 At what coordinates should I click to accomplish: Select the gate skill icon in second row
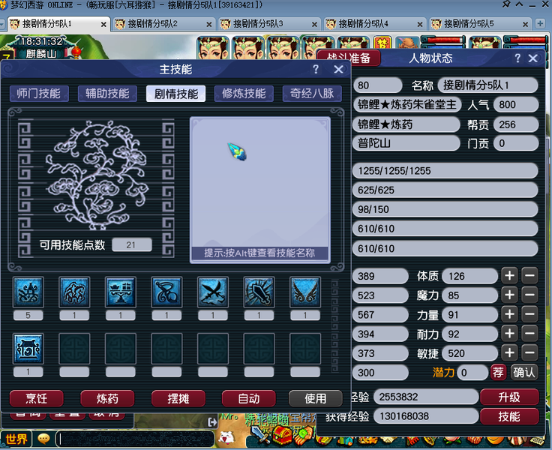pos(28,349)
